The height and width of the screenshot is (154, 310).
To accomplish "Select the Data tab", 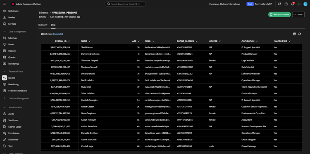I will (53, 25).
